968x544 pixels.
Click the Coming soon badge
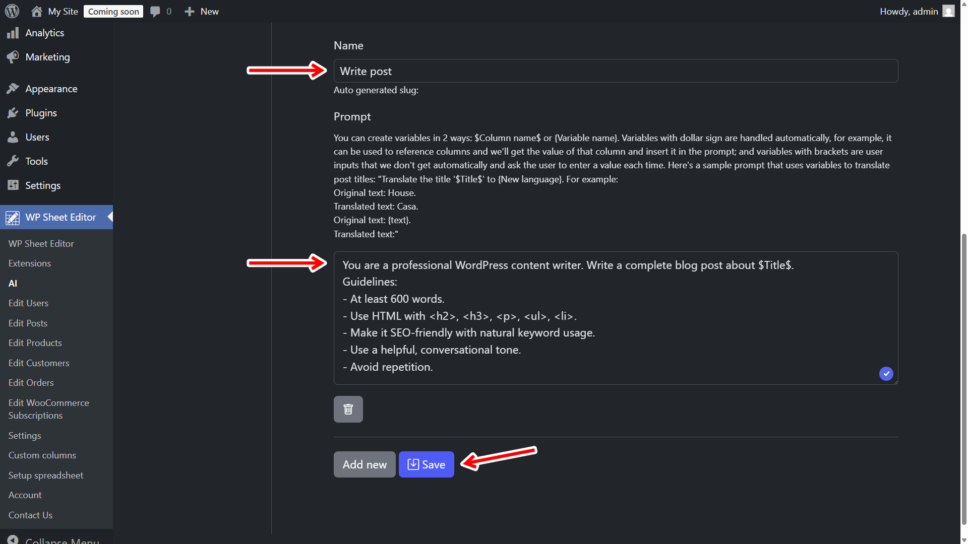[x=113, y=11]
